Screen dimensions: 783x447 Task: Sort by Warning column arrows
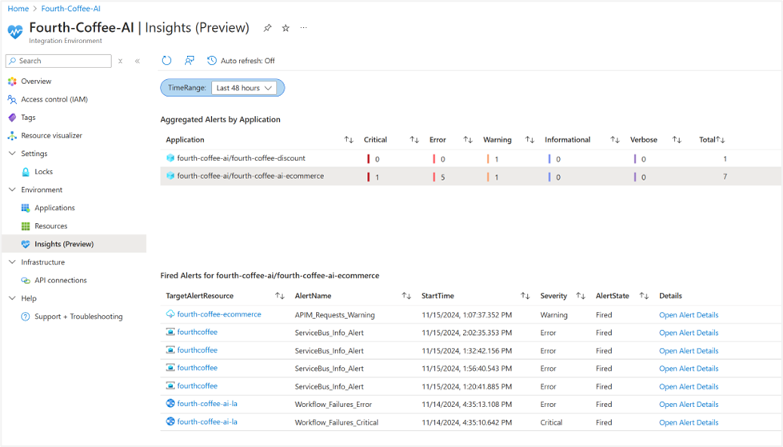coord(529,140)
